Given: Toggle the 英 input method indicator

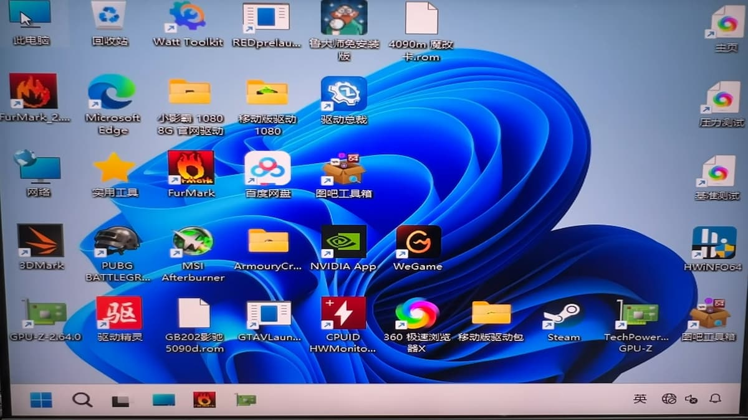Looking at the screenshot, I should click(640, 399).
